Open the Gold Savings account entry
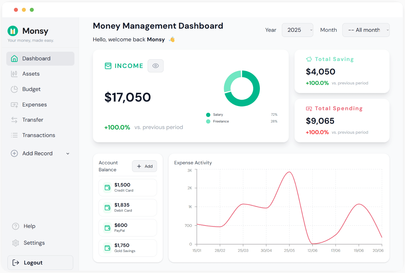 pyautogui.click(x=128, y=248)
